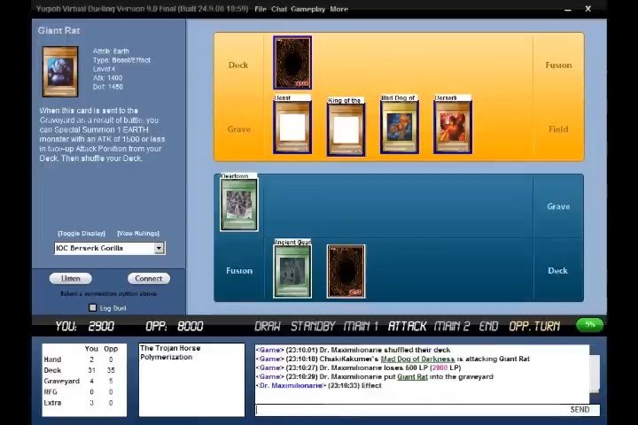Click the Giant Rat card name heading
Screen dimensions: 638x425
(58, 30)
